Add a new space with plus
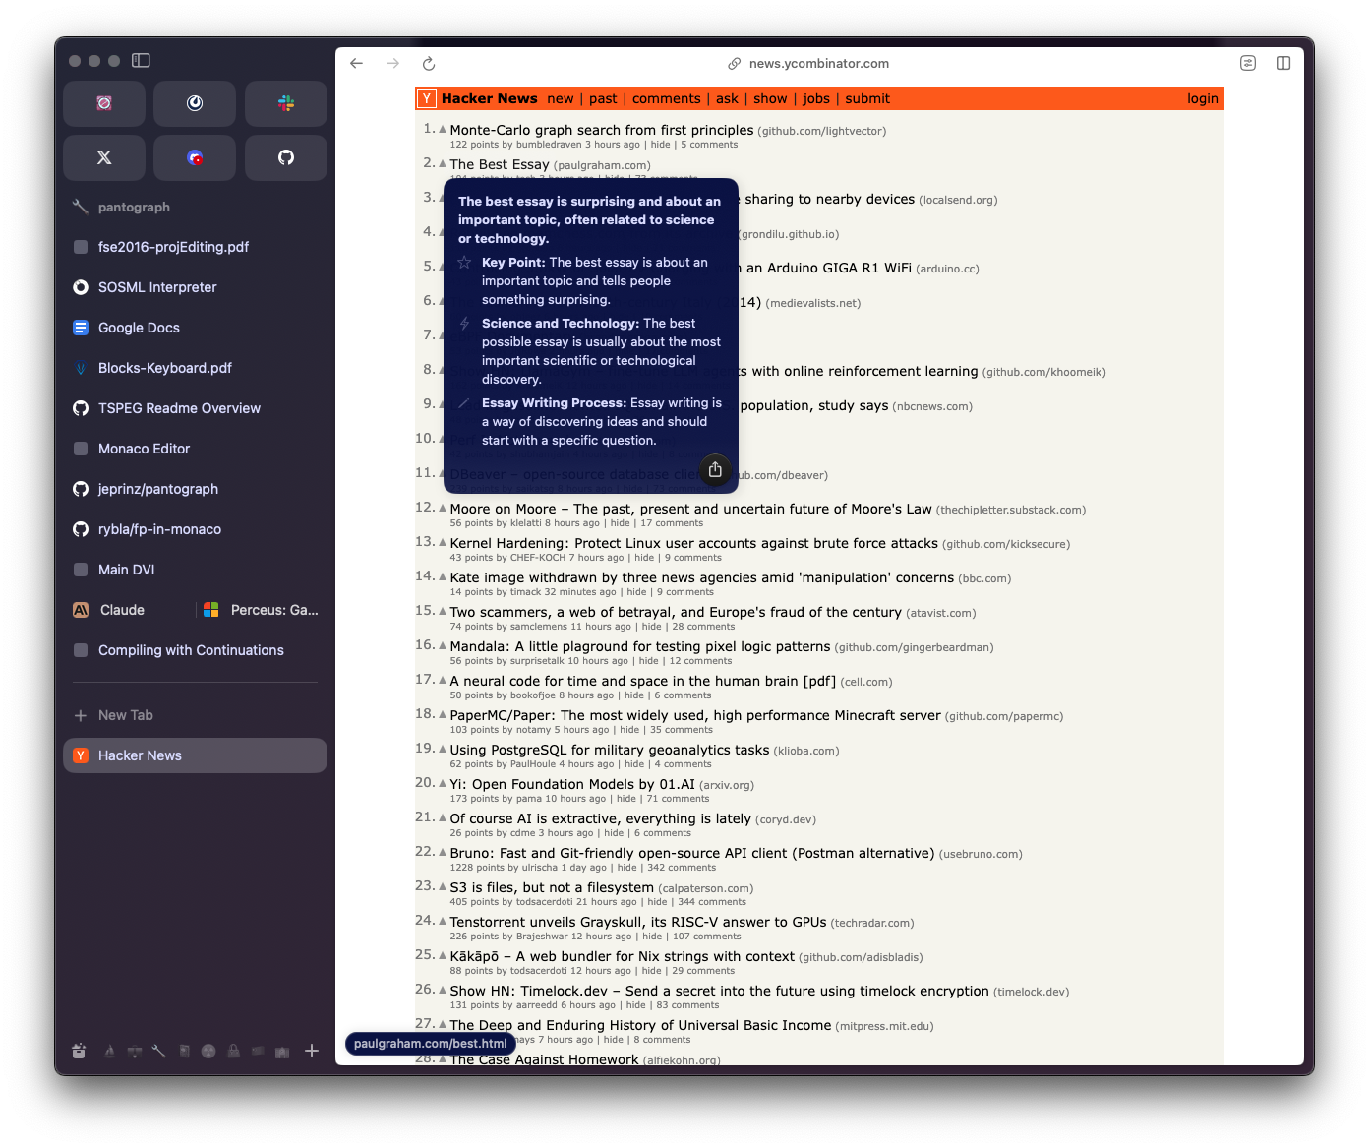Screen dimensions: 1369x1148 point(312,1051)
